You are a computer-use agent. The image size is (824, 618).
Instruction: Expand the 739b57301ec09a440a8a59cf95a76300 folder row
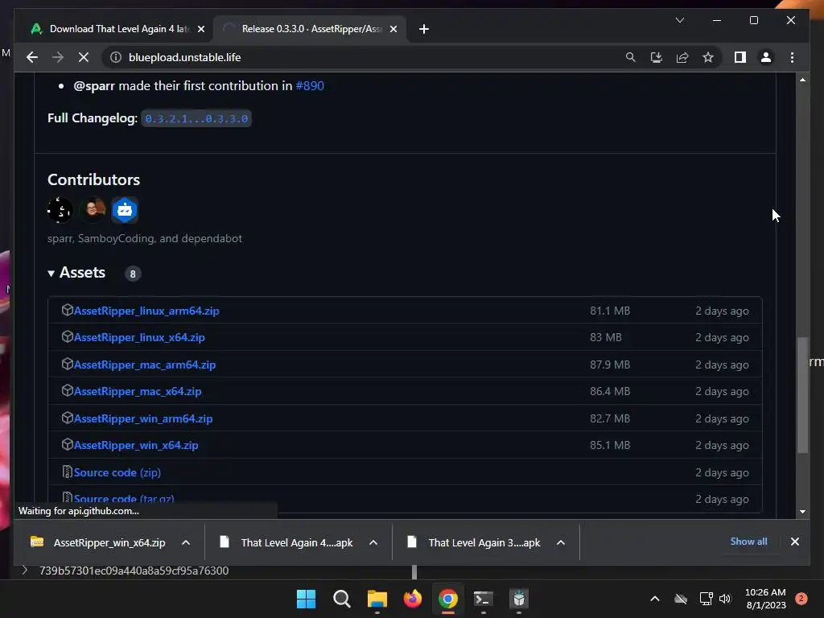[25, 571]
